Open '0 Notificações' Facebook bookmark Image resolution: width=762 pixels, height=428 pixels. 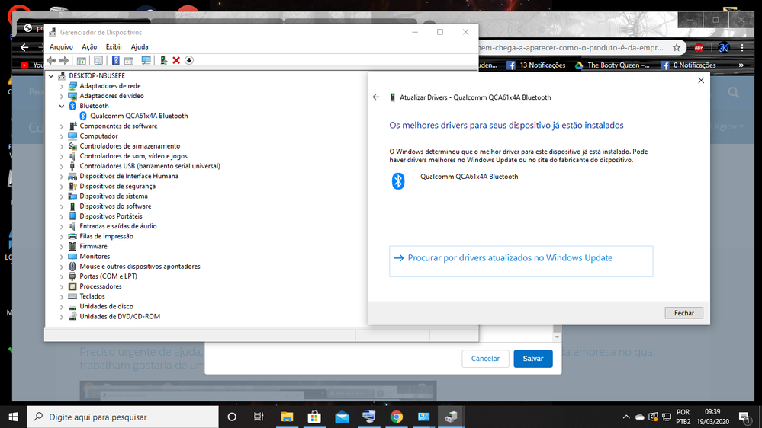tap(688, 65)
